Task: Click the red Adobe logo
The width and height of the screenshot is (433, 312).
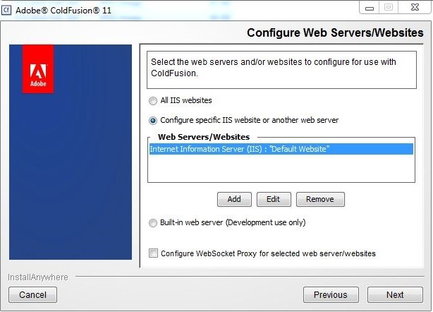Action: (38, 69)
